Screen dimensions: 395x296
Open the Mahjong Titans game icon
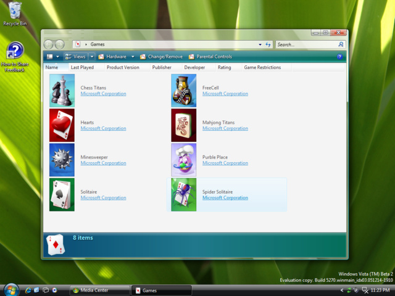(x=184, y=125)
